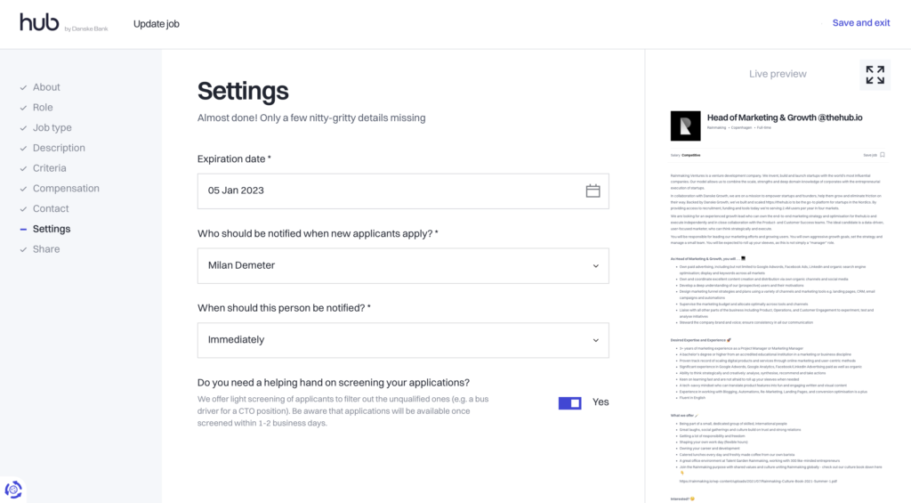This screenshot has width=911, height=503.
Task: Click the Rainmaking company logo in preview
Action: click(685, 126)
